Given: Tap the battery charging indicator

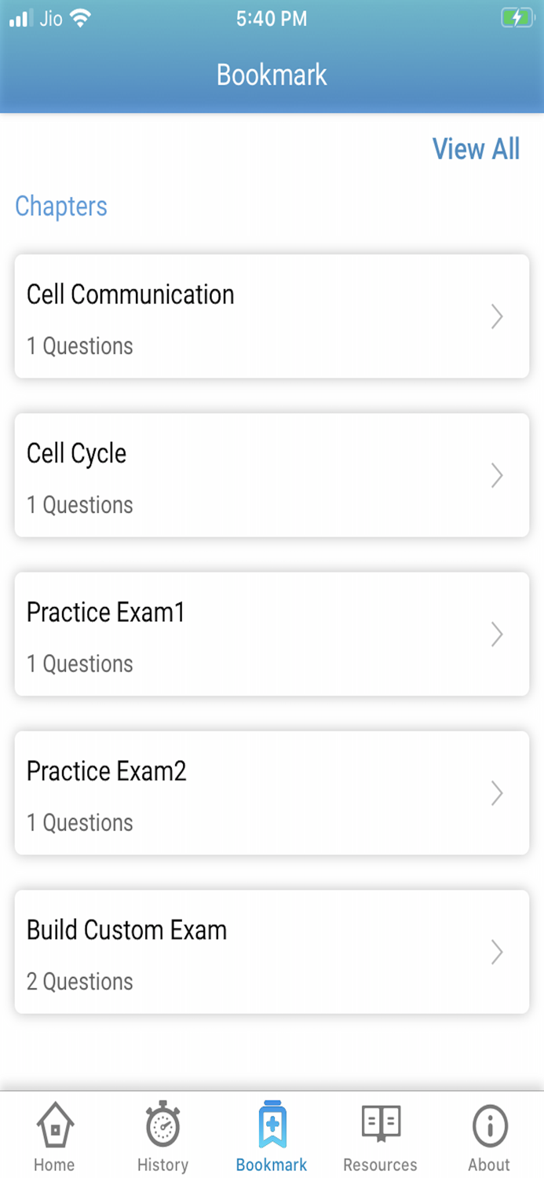Looking at the screenshot, I should (x=516, y=18).
